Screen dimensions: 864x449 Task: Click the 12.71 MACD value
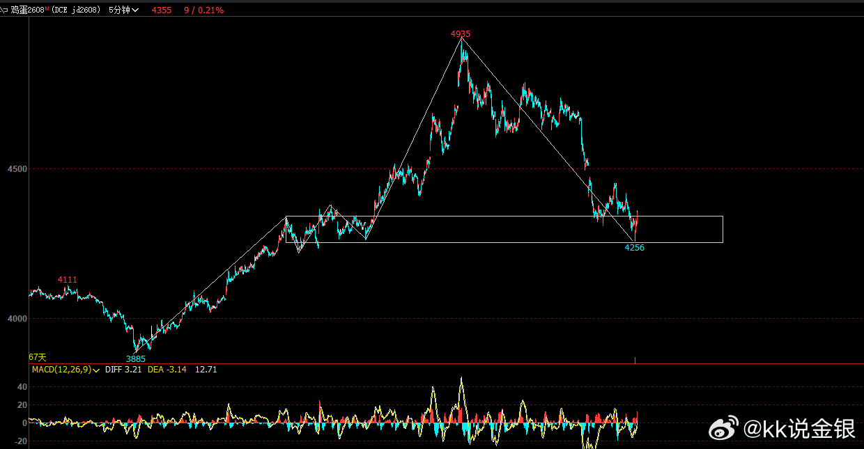(206, 370)
